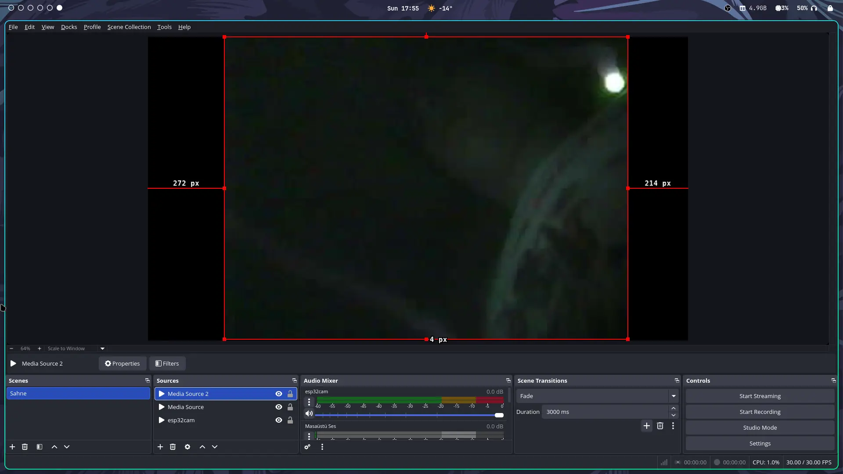Screen dimensions: 843x474
Task: Click the Start Recording button
Action: (x=760, y=412)
